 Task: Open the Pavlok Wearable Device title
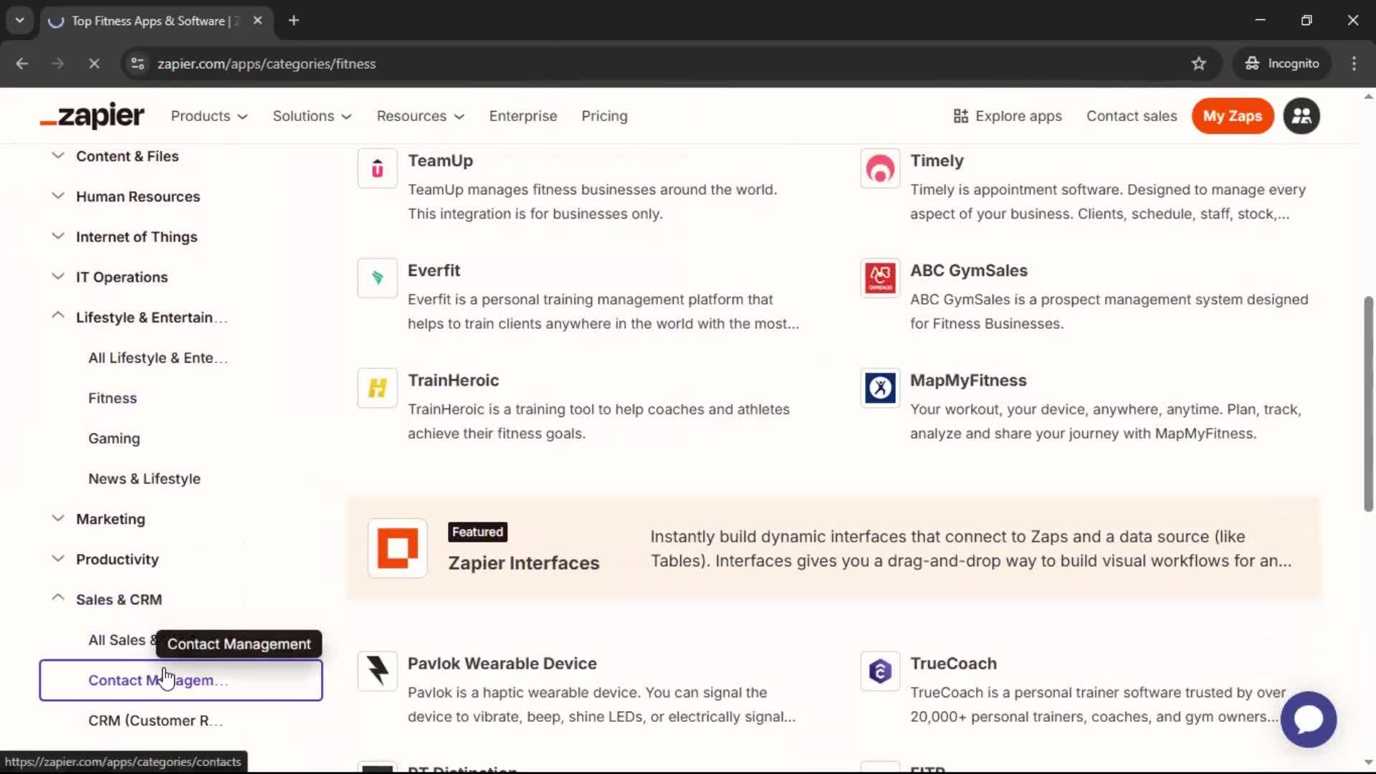pyautogui.click(x=502, y=663)
